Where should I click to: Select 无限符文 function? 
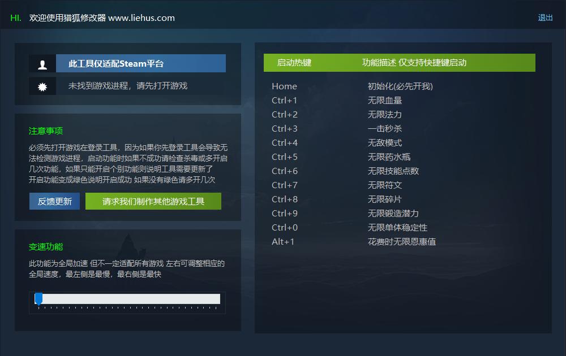384,185
